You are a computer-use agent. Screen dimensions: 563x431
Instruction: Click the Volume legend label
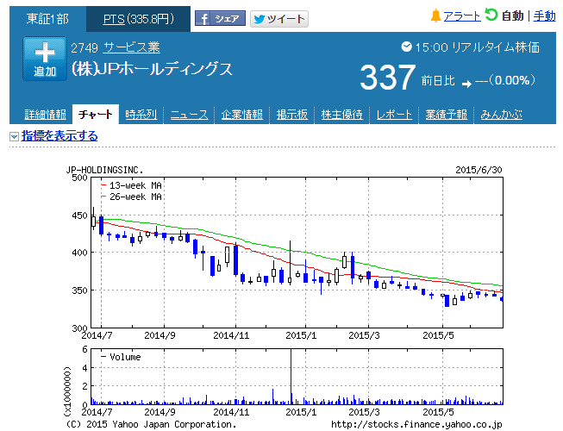[125, 357]
